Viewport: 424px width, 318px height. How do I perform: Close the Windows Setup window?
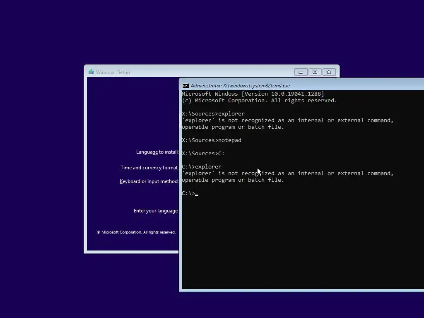pos(329,72)
